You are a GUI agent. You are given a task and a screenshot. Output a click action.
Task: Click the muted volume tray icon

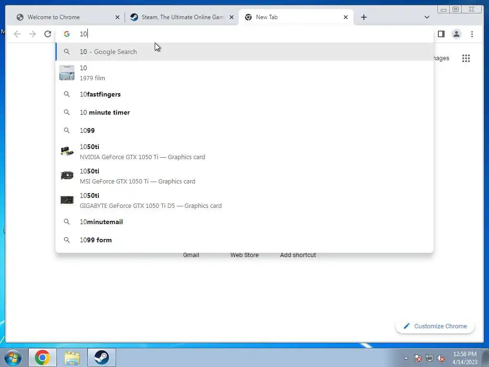click(441, 358)
